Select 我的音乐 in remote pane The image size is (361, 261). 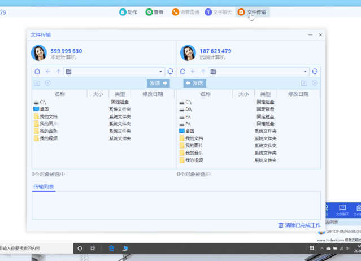249,153
